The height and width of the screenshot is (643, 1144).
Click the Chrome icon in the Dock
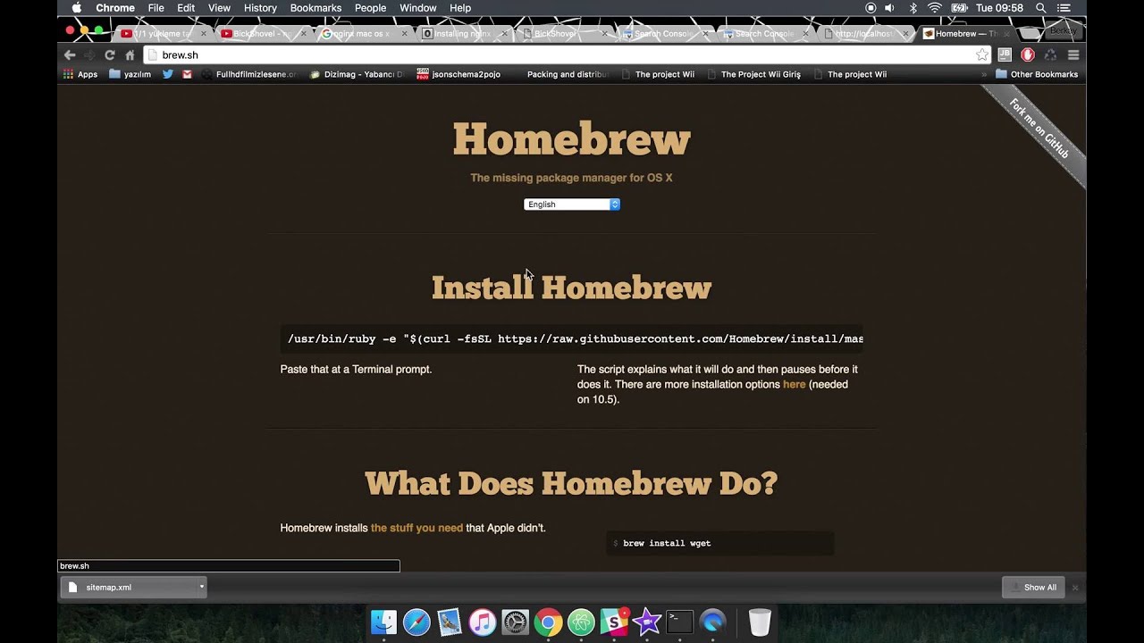[549, 622]
